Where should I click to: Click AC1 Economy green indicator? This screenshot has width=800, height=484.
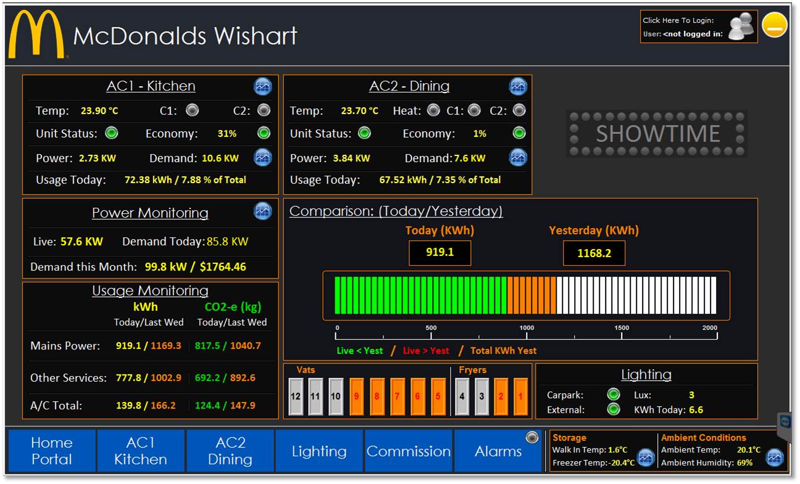(264, 133)
